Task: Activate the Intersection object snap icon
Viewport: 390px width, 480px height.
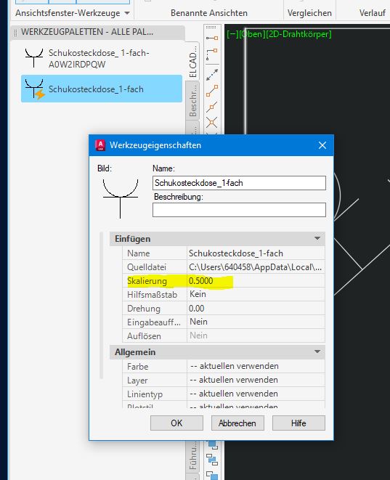Action: [x=212, y=123]
